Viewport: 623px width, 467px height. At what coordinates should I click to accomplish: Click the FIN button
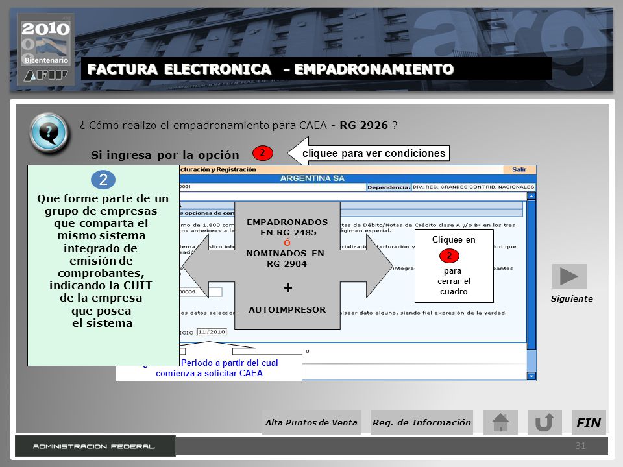[589, 422]
